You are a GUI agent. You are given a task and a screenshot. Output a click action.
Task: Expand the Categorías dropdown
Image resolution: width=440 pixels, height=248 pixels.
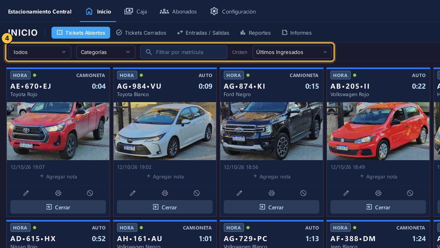[x=106, y=52]
